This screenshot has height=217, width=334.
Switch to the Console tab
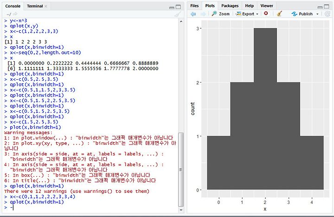coord(13,6)
